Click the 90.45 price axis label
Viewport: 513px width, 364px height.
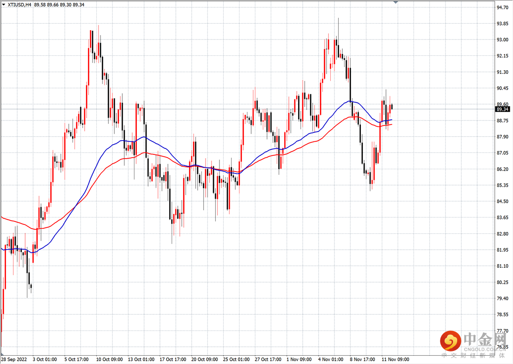click(502, 88)
